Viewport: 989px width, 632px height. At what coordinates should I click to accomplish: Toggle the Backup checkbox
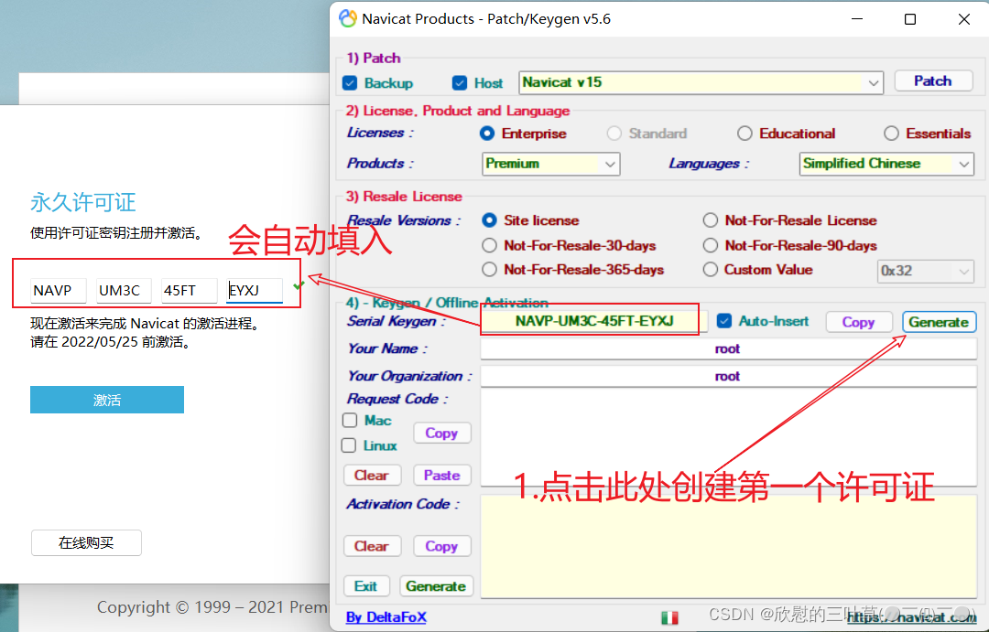[x=350, y=83]
